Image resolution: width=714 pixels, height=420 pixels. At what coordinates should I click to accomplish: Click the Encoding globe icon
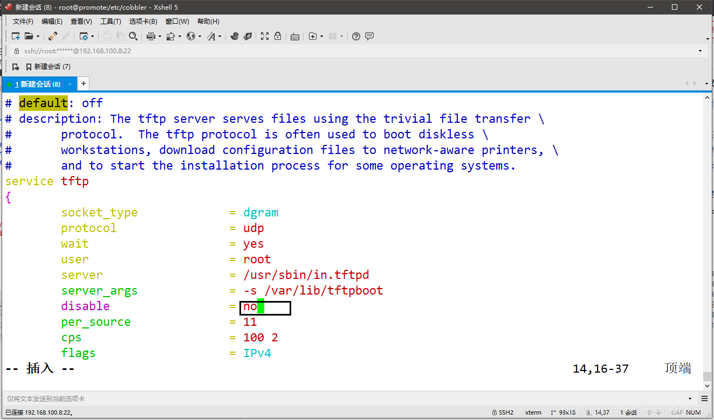click(x=191, y=36)
